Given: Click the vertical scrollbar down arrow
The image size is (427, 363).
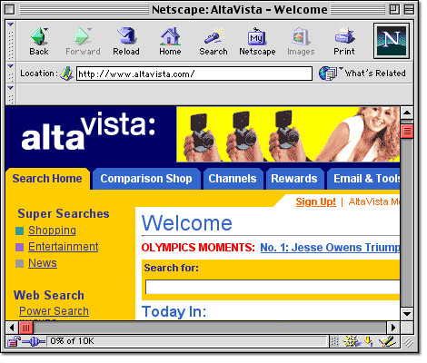Looking at the screenshot, I should tap(407, 314).
